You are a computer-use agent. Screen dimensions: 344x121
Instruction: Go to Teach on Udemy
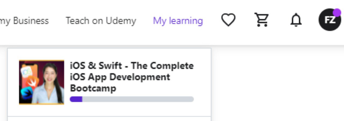click(x=101, y=21)
